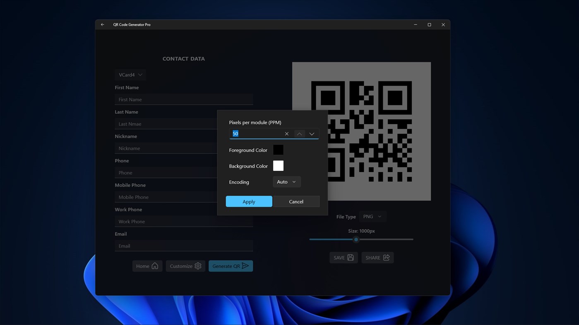Image resolution: width=579 pixels, height=325 pixels.
Task: Clear the PPM value with the X icon
Action: click(286, 134)
